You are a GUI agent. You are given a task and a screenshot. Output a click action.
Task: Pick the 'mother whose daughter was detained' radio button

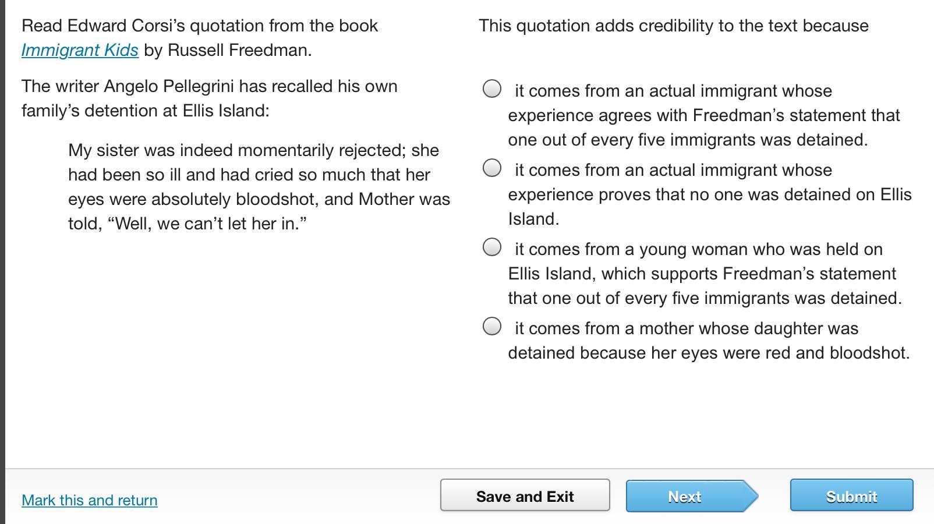[492, 326]
